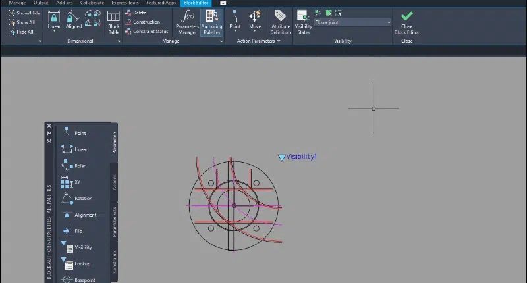Open the Parameter Sets palette tab
This screenshot has width=527, height=283.
pyautogui.click(x=114, y=222)
